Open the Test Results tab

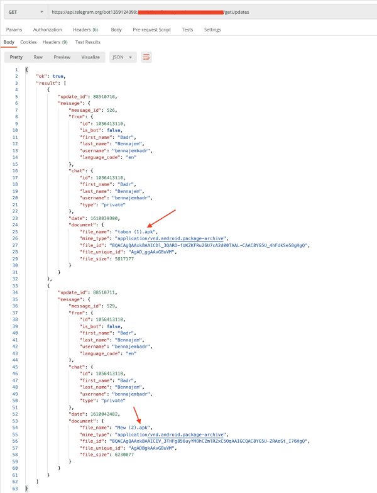pyautogui.click(x=88, y=42)
